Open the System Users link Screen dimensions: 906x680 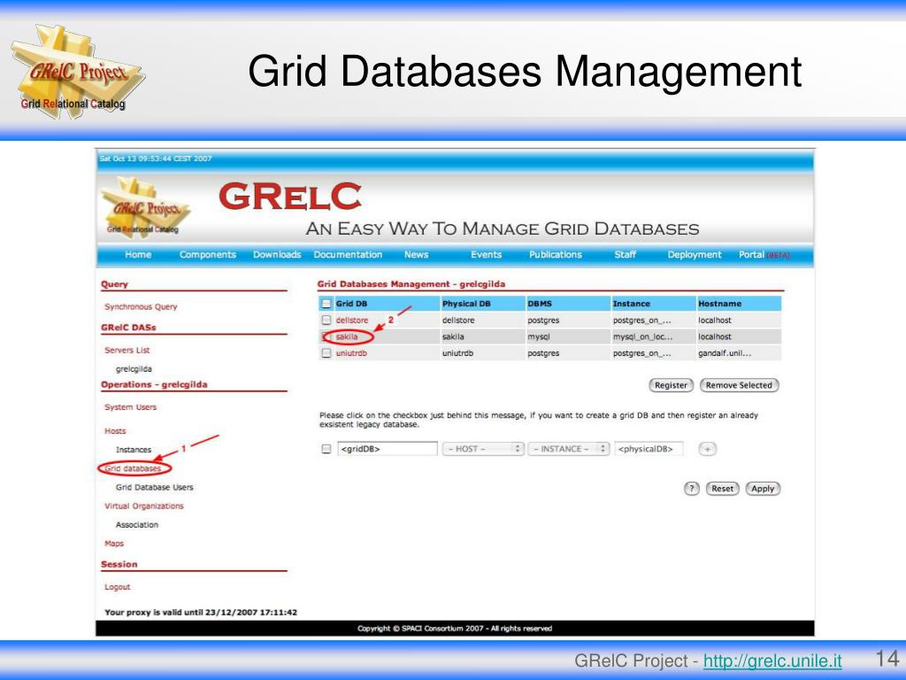(x=131, y=407)
